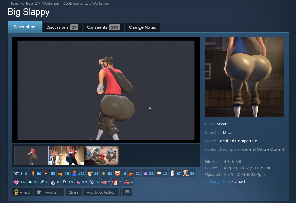Click the award reaction showing 52
The width and height of the screenshot is (296, 203).
point(49,173)
